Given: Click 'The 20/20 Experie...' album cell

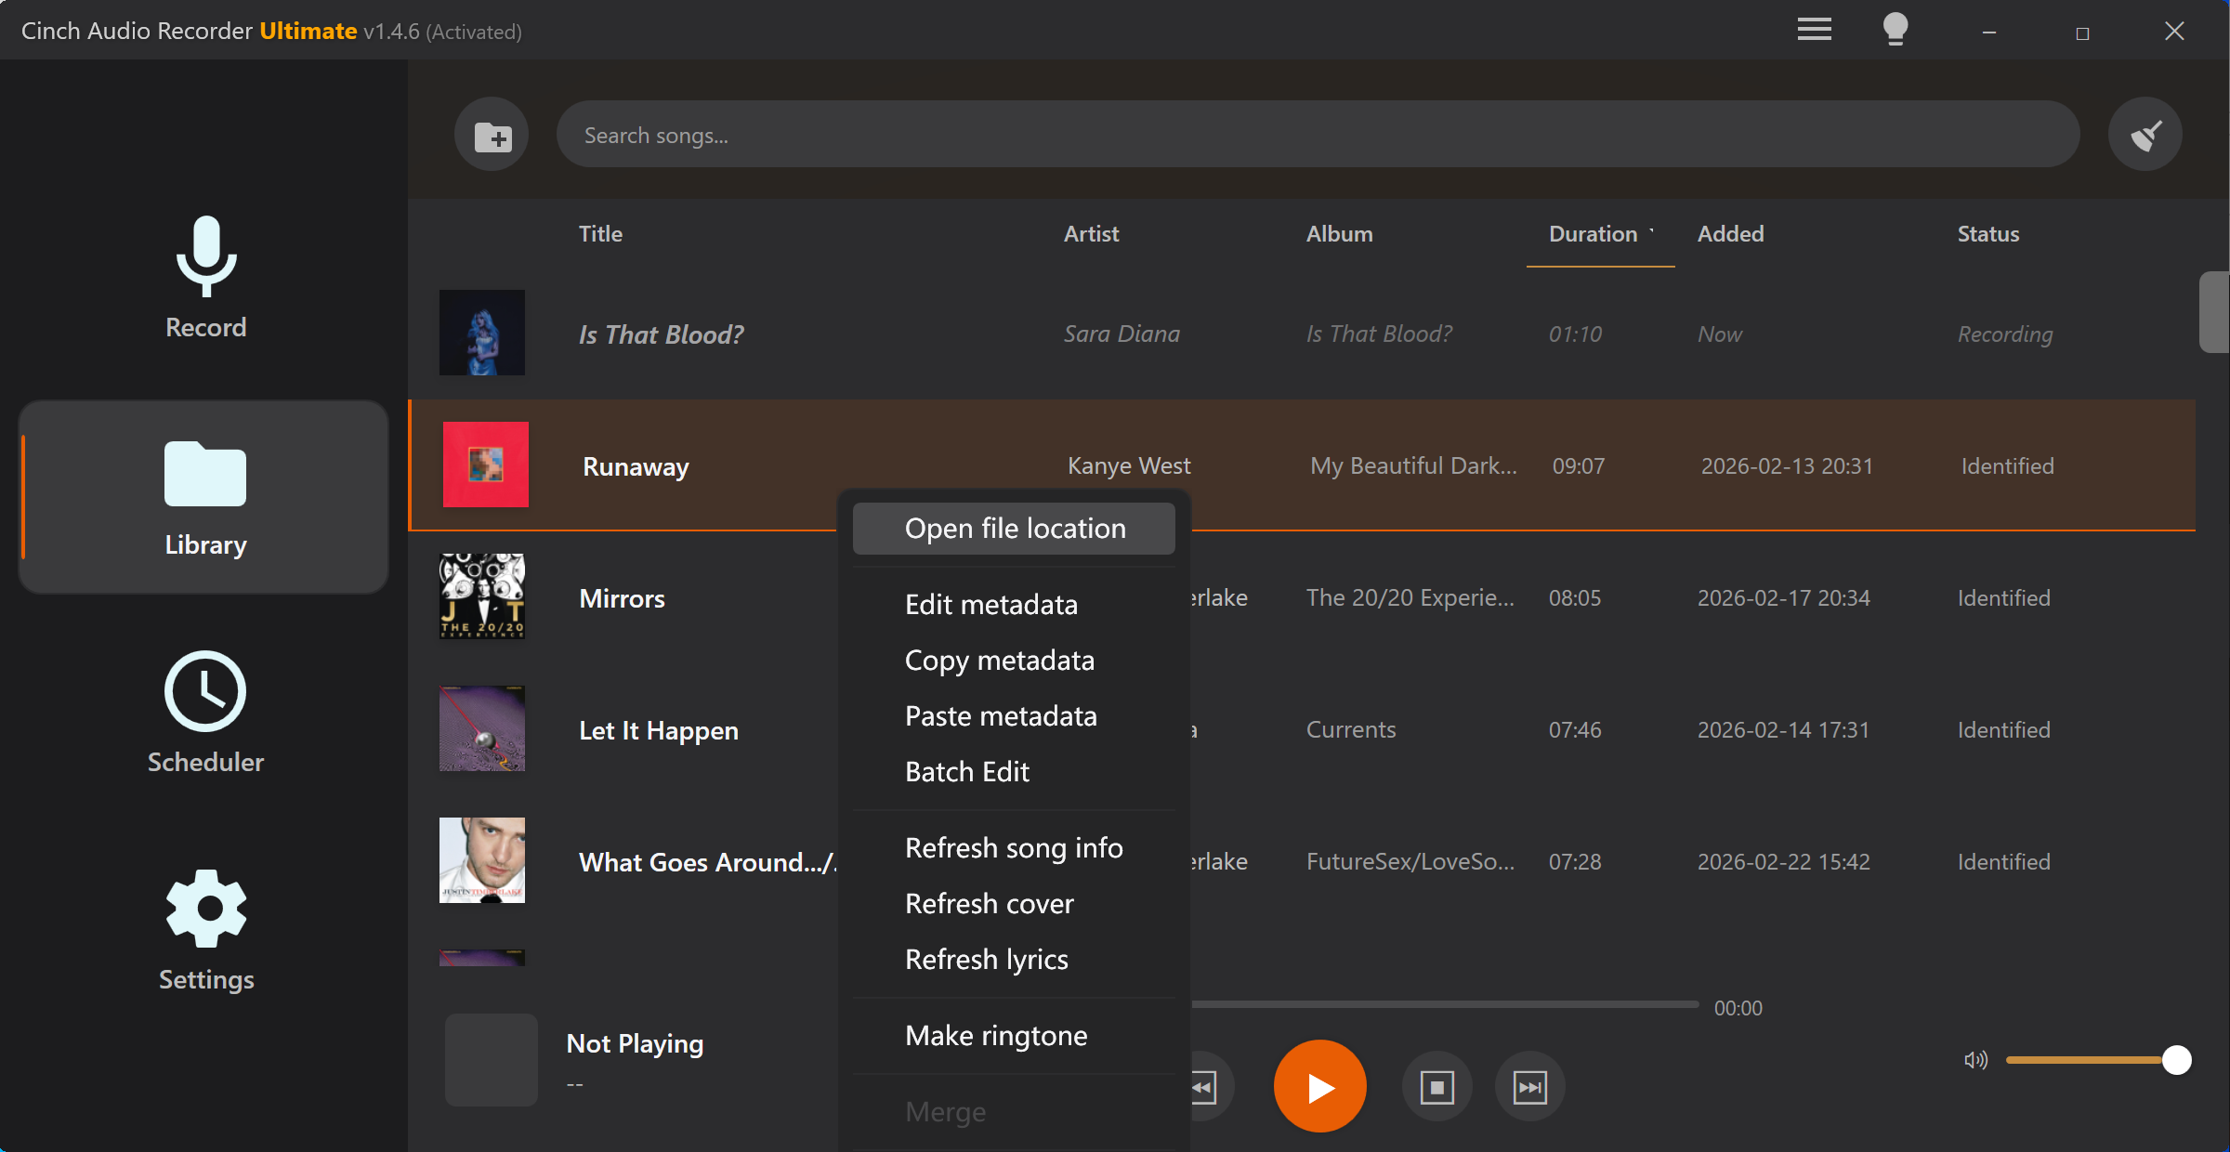Looking at the screenshot, I should pos(1410,597).
